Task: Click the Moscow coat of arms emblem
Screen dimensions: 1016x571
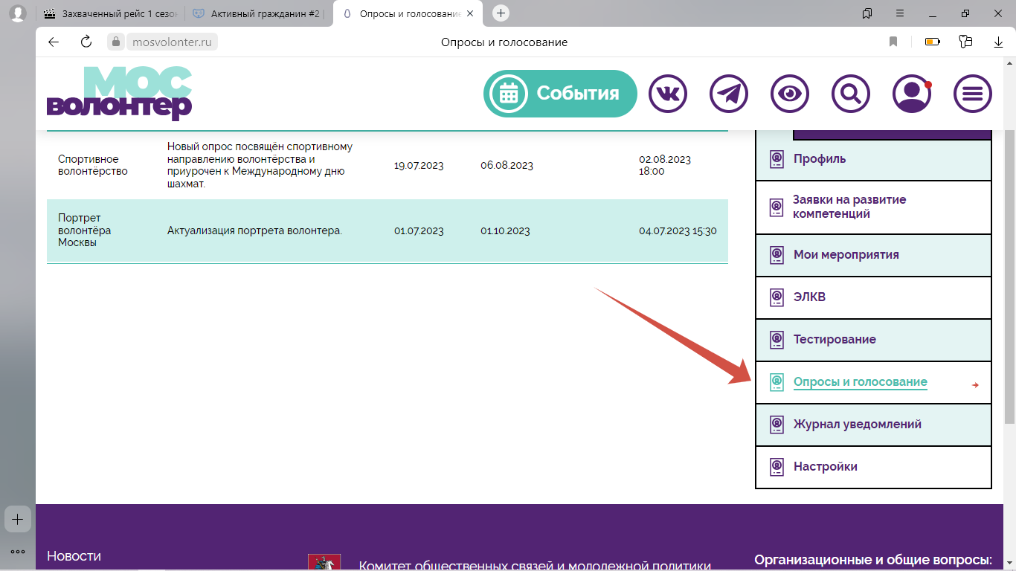Action: tap(324, 563)
